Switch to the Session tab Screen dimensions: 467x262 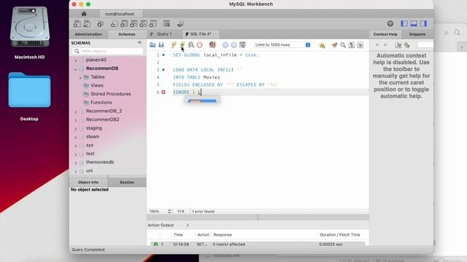pos(127,182)
